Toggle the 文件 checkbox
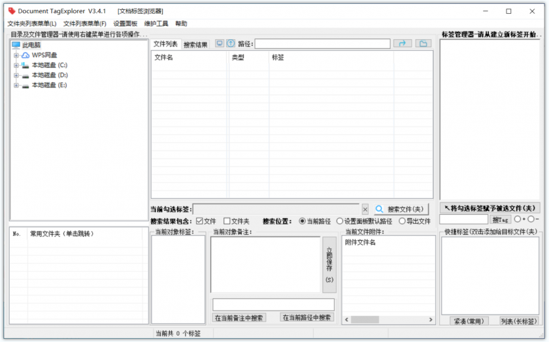Image resolution: width=549 pixels, height=342 pixels. (x=199, y=221)
